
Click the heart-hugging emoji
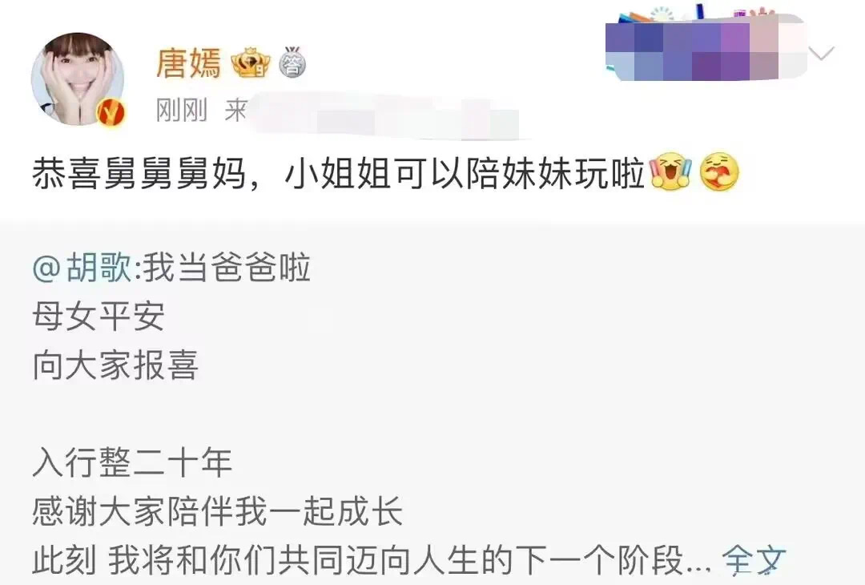coord(718,173)
